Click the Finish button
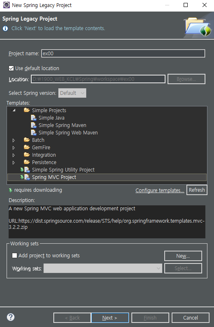 pos(150,318)
